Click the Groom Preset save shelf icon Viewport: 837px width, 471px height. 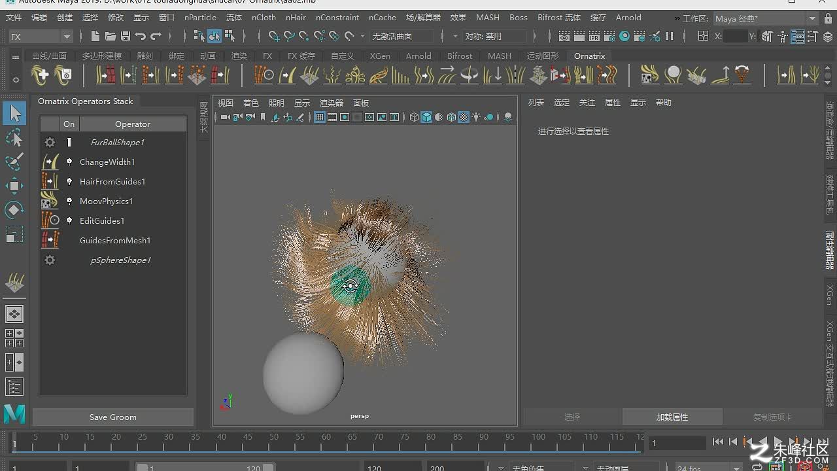[x=63, y=75]
